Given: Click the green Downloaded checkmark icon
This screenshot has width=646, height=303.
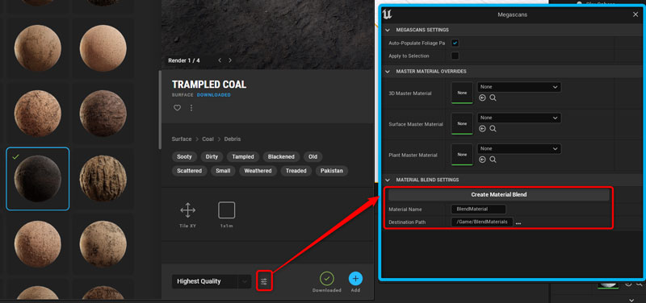Looking at the screenshot, I should point(327,279).
